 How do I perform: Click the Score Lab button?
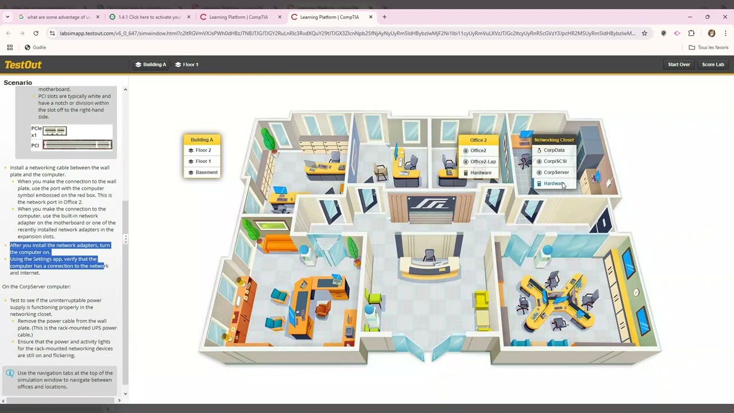(x=713, y=64)
